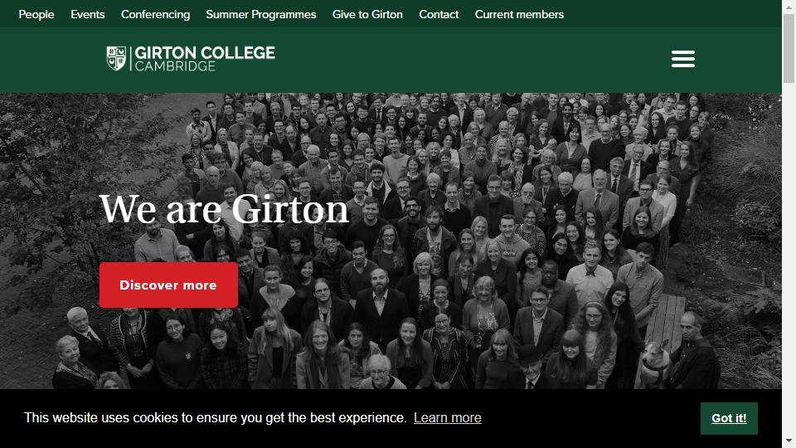Viewport: 796px width, 448px height.
Task: Open the Conferencing link
Action: pyautogui.click(x=155, y=14)
